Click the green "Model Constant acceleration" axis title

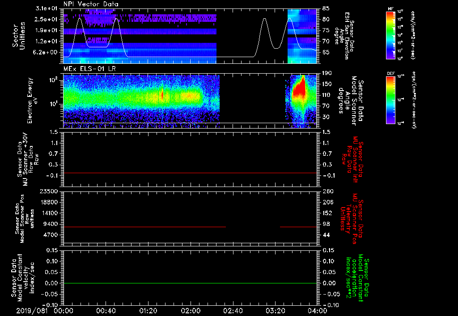pos(357,278)
